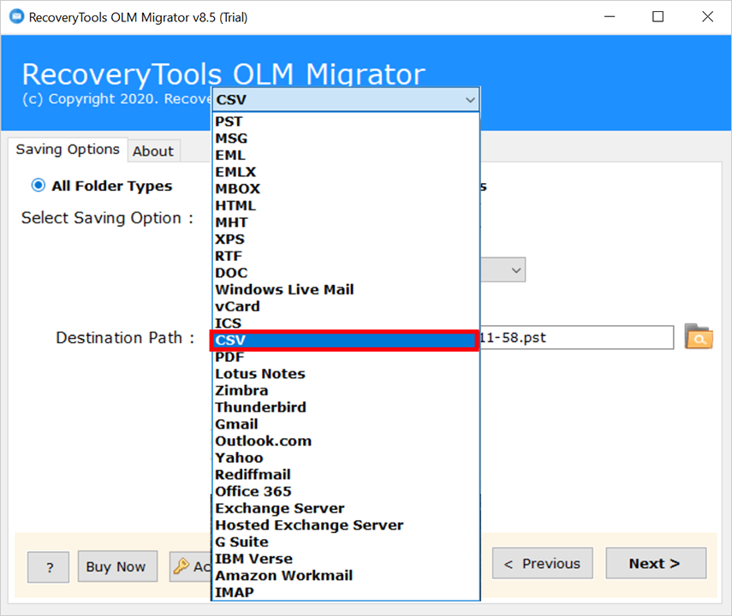The height and width of the screenshot is (616, 732).
Task: Select RTF from the dropdown list
Action: [x=346, y=256]
